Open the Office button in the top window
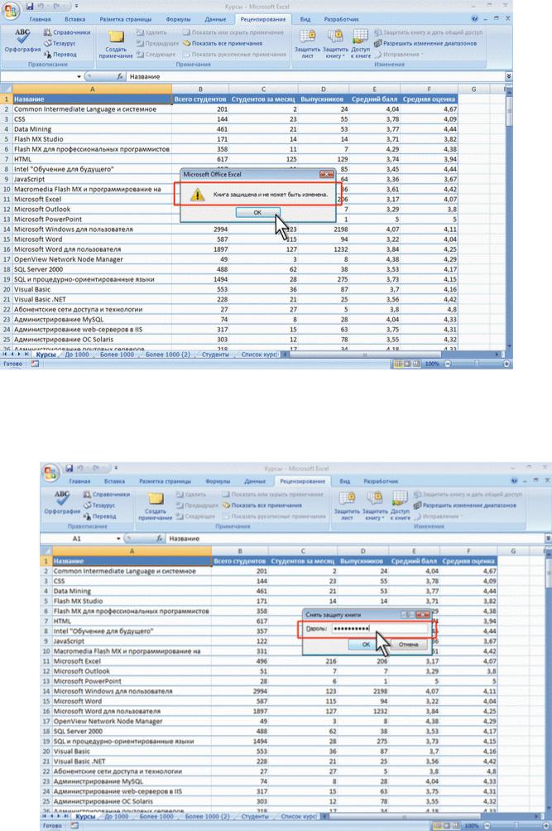The width and height of the screenshot is (552, 831). click(x=11, y=9)
